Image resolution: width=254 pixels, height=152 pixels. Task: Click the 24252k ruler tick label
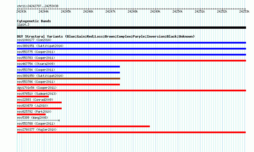click(222, 11)
